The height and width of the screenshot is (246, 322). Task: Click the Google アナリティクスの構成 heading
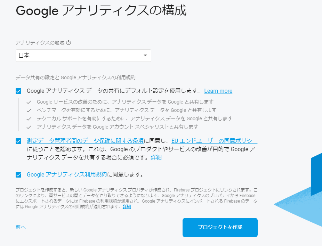(101, 10)
